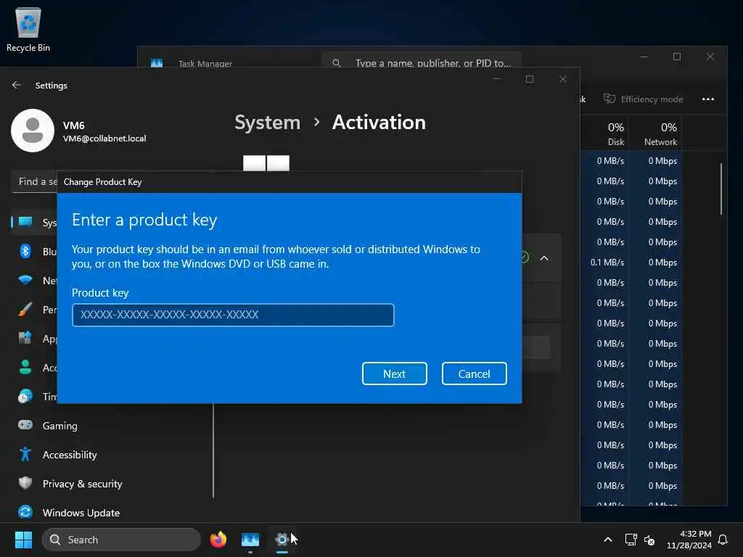Click Settings gear icon in taskbar
The width and height of the screenshot is (743, 557).
coord(282,540)
